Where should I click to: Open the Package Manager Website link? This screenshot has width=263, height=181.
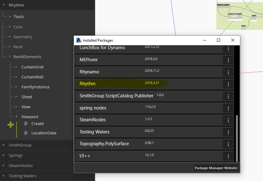[x=216, y=168]
